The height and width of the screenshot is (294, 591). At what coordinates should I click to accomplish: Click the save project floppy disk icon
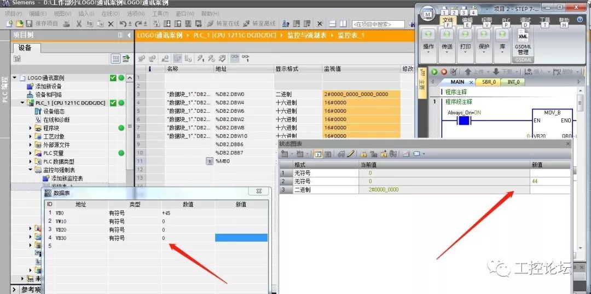(x=29, y=24)
